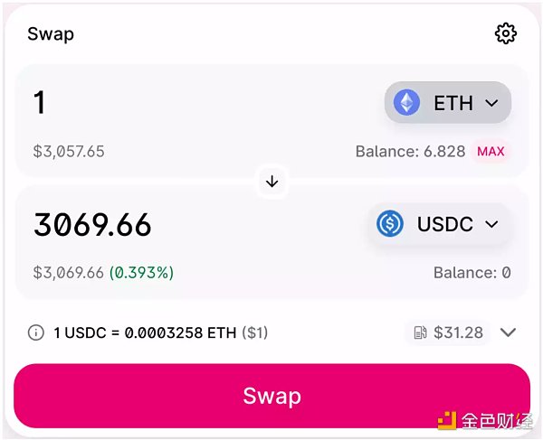Click the watermark logo at bottom right
This screenshot has height=440, width=543.
pyautogui.click(x=485, y=419)
